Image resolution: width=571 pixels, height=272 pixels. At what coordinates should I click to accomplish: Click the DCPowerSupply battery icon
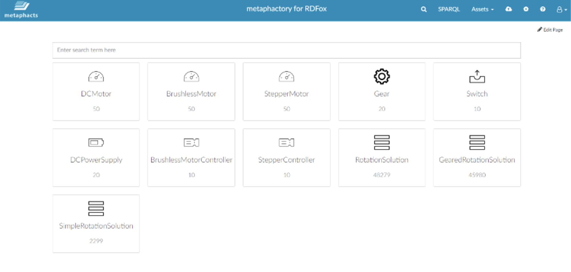(96, 142)
